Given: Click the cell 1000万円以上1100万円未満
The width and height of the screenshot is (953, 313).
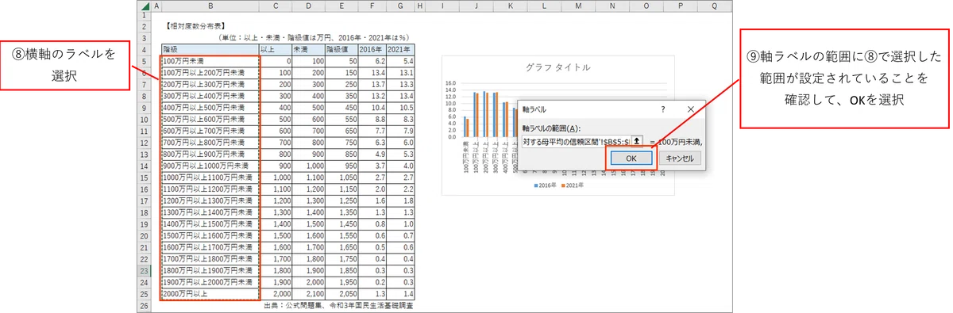Looking at the screenshot, I should pos(210,177).
